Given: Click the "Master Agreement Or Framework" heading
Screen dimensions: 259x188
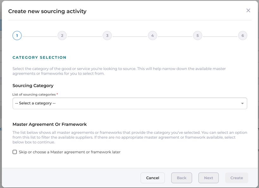Looking at the screenshot, I should (50, 124).
